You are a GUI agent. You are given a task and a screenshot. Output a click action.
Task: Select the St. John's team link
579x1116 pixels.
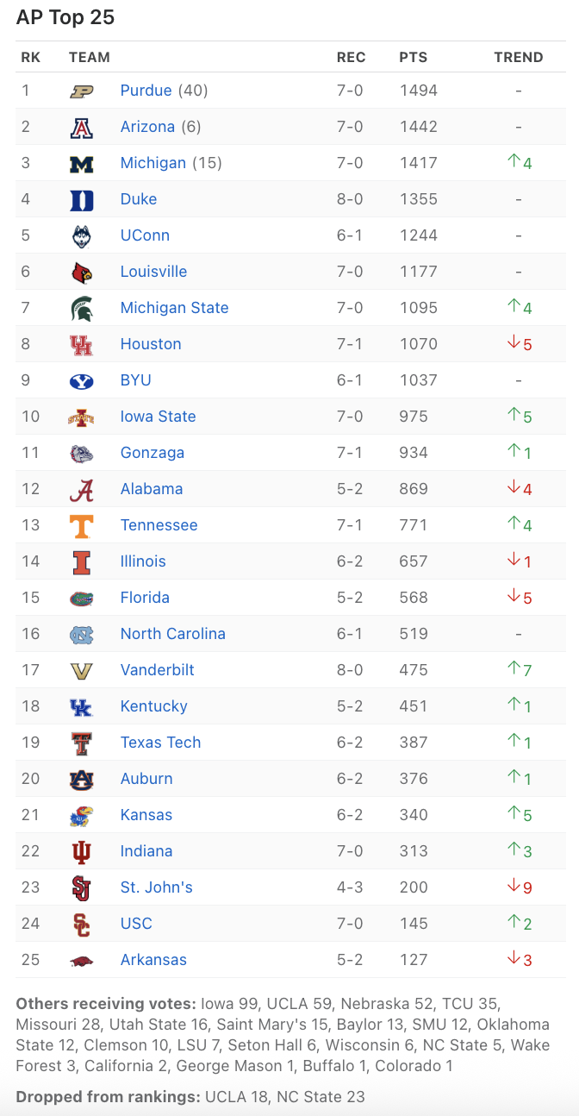click(x=157, y=887)
